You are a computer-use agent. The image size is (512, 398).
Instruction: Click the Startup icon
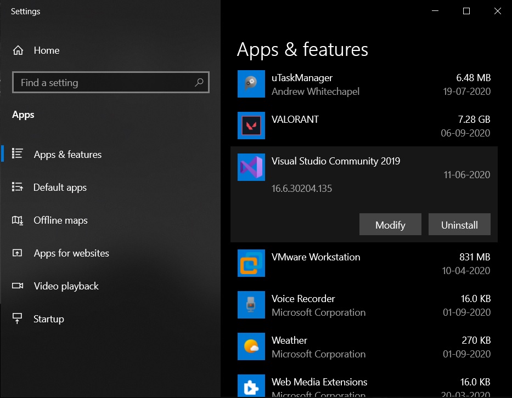[x=18, y=319]
